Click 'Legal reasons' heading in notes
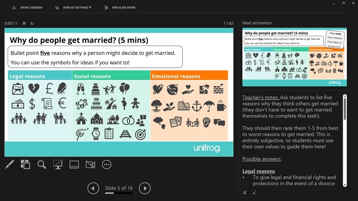Viewport: 358px width, 201px height. (x=258, y=171)
